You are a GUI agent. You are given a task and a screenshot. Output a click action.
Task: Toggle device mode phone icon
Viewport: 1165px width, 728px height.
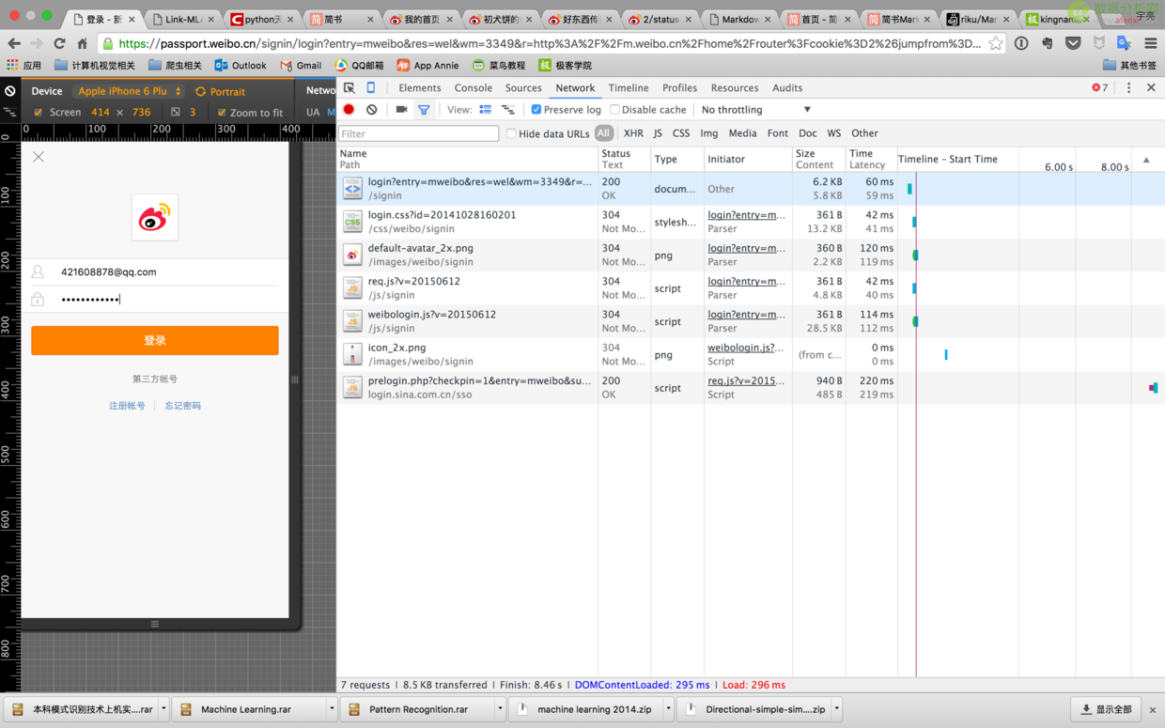[371, 87]
